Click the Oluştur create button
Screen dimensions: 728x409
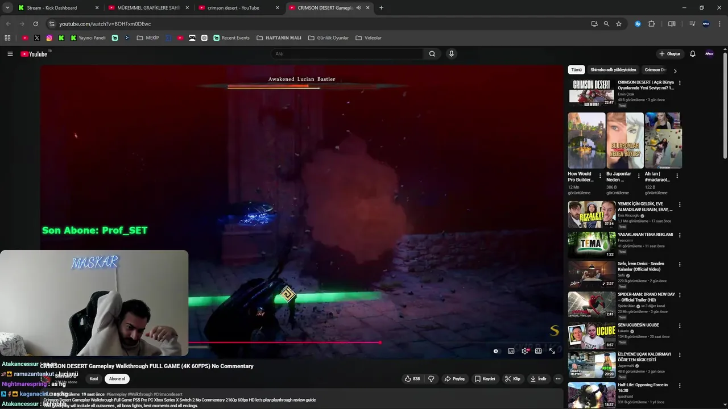click(x=670, y=54)
